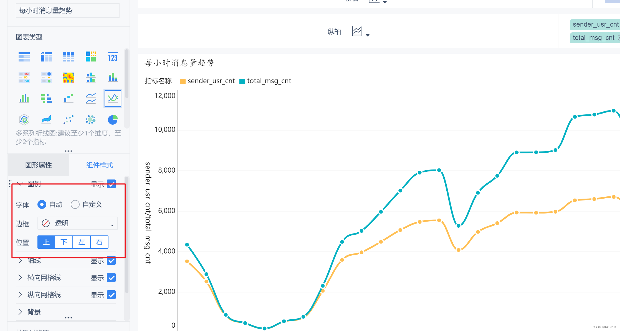The image size is (620, 331).
Task: Select the grid table chart type
Action: [x=69, y=57]
